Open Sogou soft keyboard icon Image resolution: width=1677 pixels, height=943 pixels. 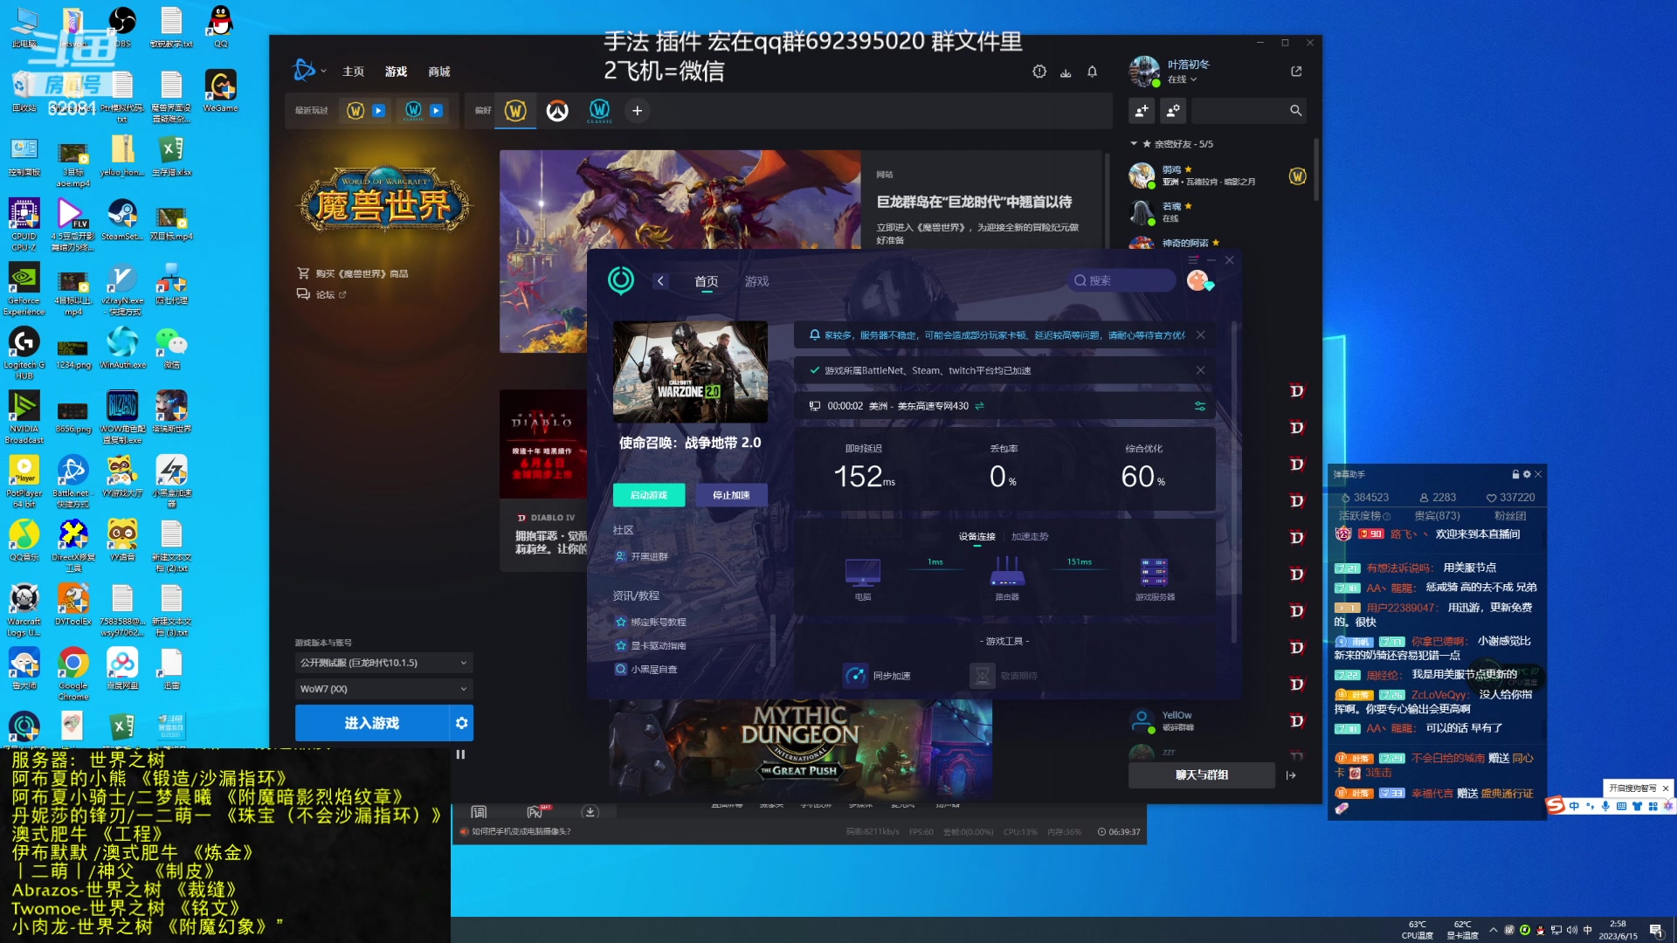pos(1621,806)
